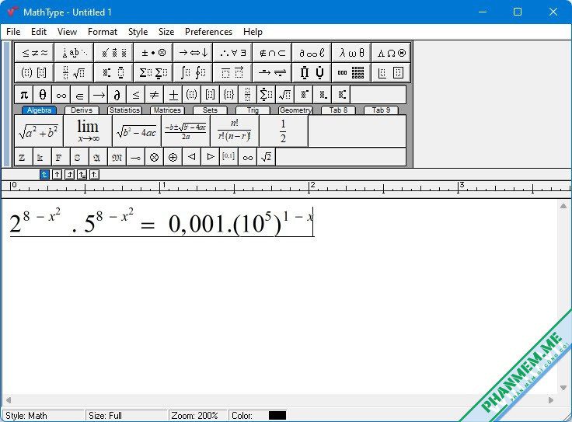Click the black Color swatch in status bar

[x=277, y=416]
